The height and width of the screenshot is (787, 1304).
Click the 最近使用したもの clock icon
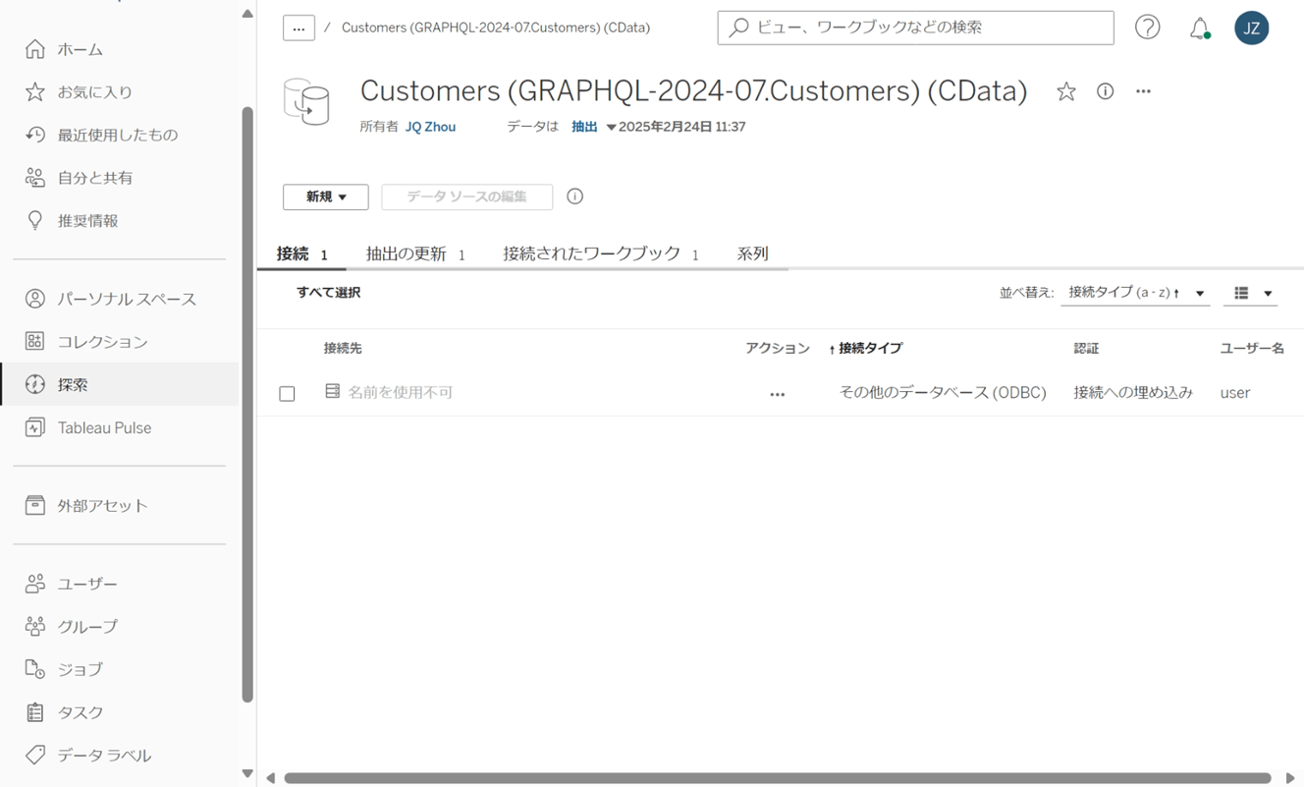coord(35,135)
